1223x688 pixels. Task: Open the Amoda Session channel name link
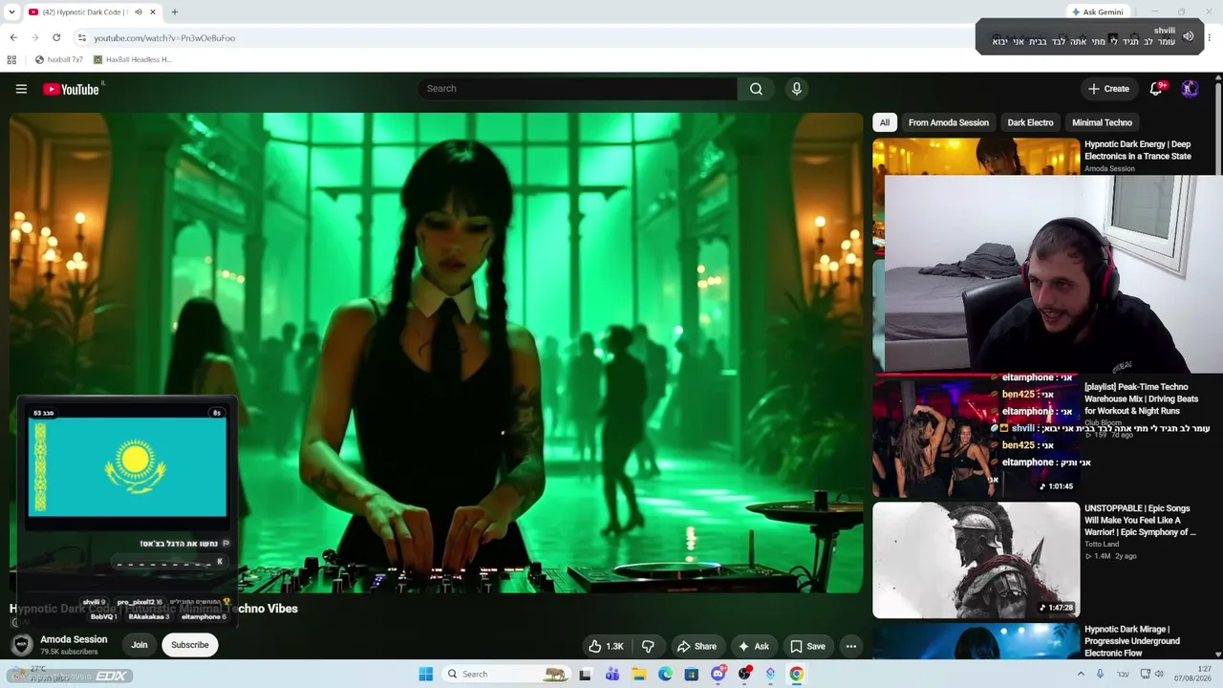(x=74, y=639)
